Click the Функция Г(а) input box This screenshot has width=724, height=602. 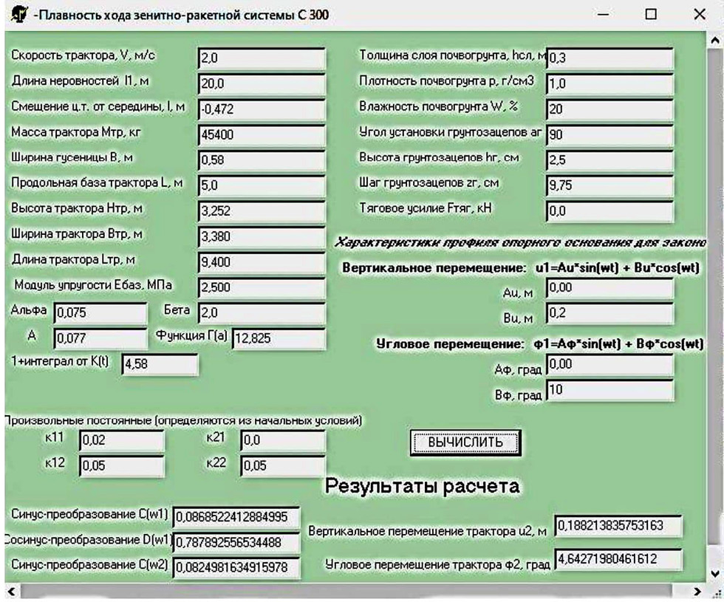(278, 338)
